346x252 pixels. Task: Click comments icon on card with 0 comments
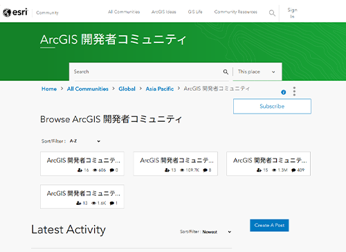(112, 170)
